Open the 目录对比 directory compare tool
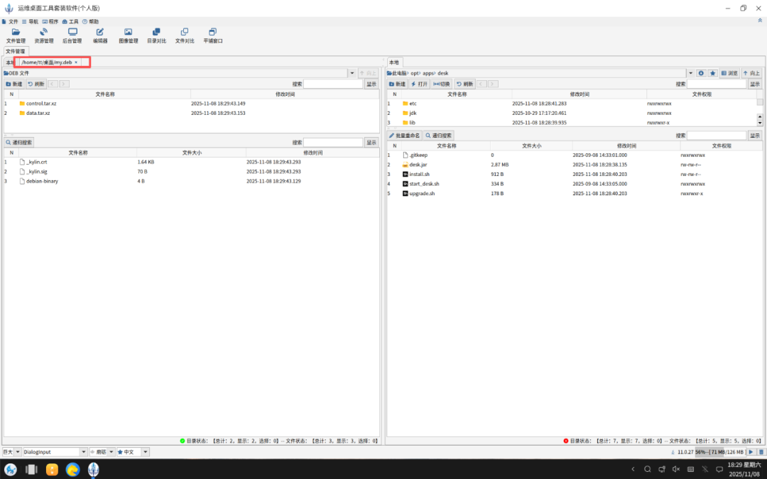The width and height of the screenshot is (767, 479). (x=156, y=35)
